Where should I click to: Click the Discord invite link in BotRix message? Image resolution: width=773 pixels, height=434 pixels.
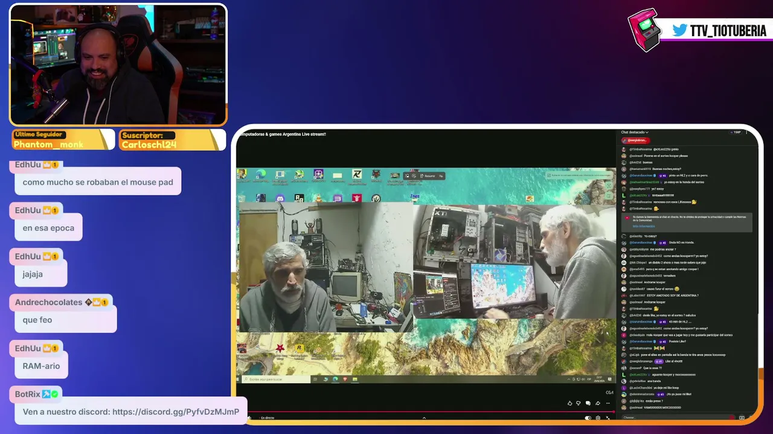pos(176,412)
